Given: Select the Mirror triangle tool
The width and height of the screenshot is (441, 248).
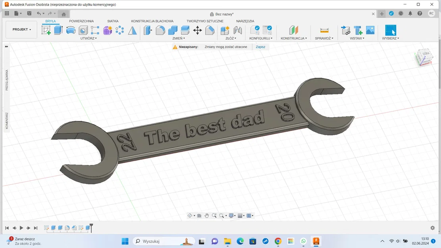Looking at the screenshot, I should 132,31.
